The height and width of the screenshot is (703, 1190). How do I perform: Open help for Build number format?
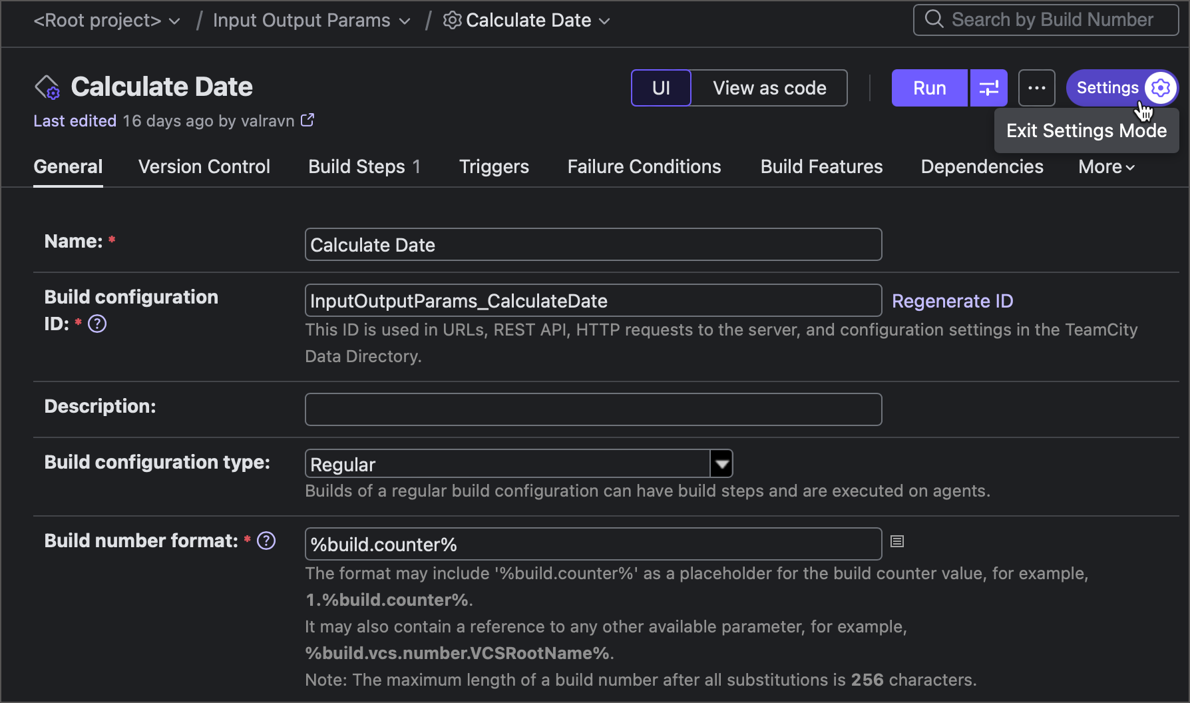click(266, 541)
